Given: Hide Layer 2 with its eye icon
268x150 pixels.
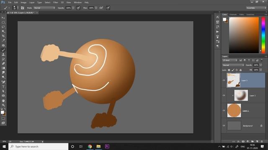Looking at the screenshot, I should [224, 95].
